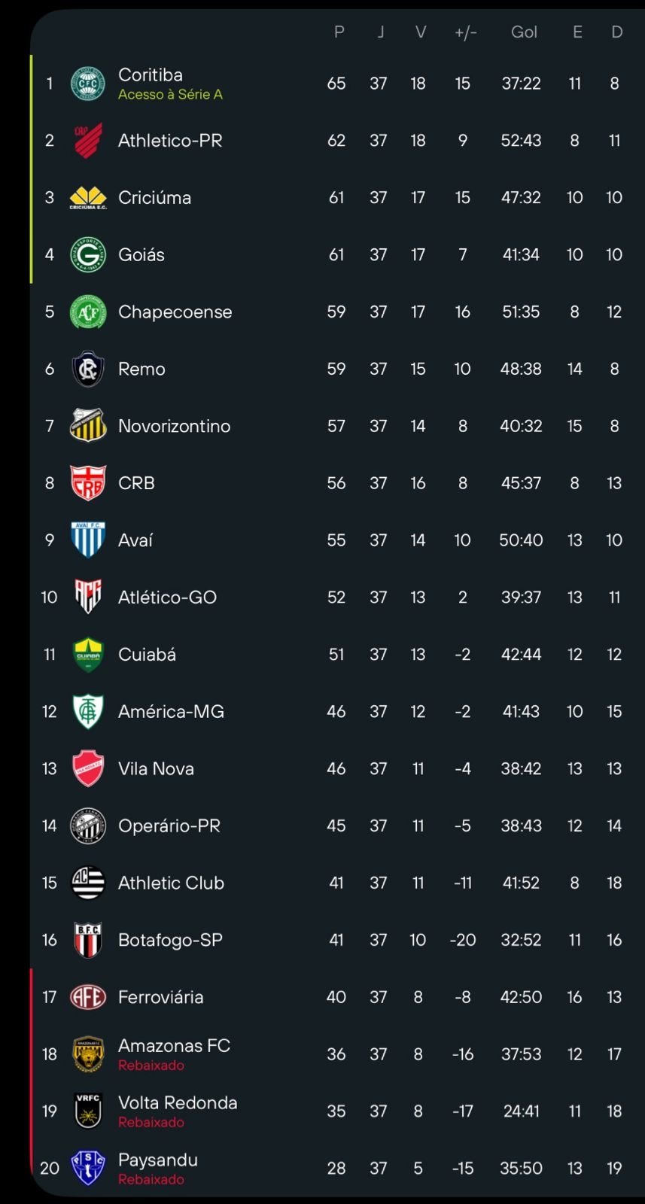Select the Avaí blue striped crest
This screenshot has width=645, height=1204.
pos(88,540)
